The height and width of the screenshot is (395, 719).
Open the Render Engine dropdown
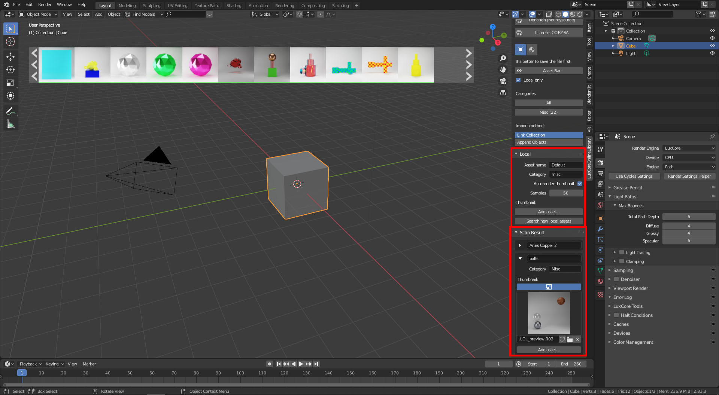point(689,148)
